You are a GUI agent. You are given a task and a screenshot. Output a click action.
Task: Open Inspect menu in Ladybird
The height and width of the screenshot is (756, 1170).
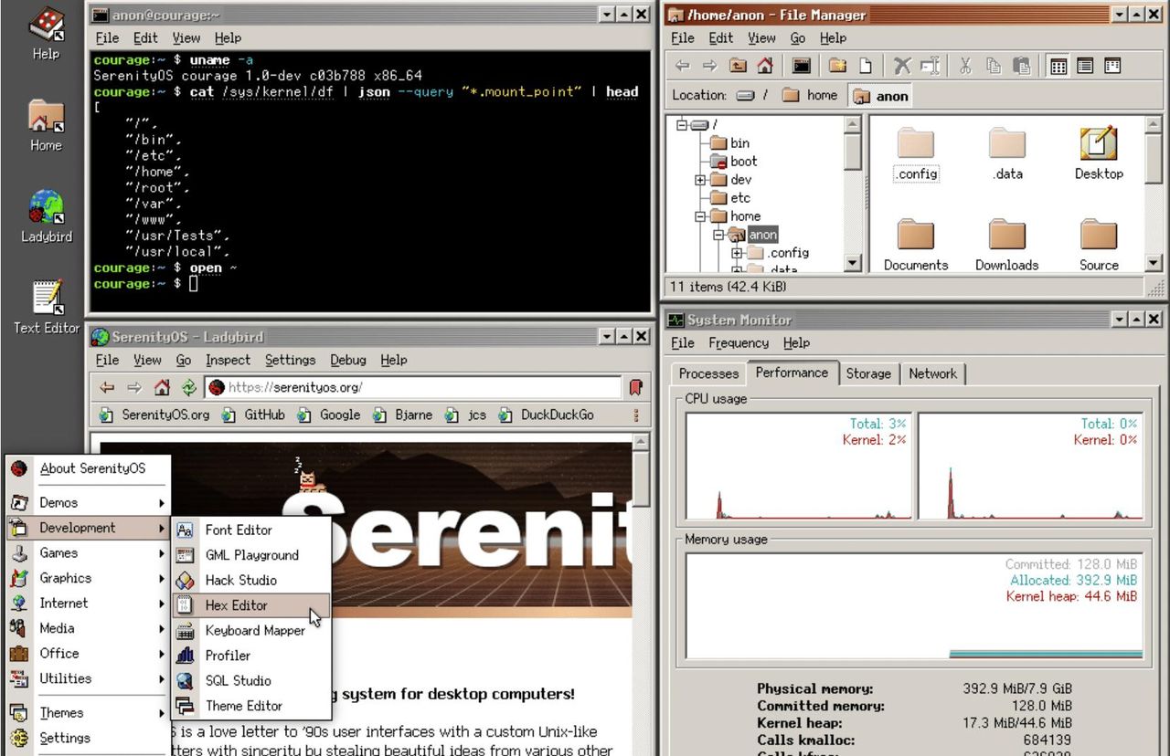pos(228,361)
